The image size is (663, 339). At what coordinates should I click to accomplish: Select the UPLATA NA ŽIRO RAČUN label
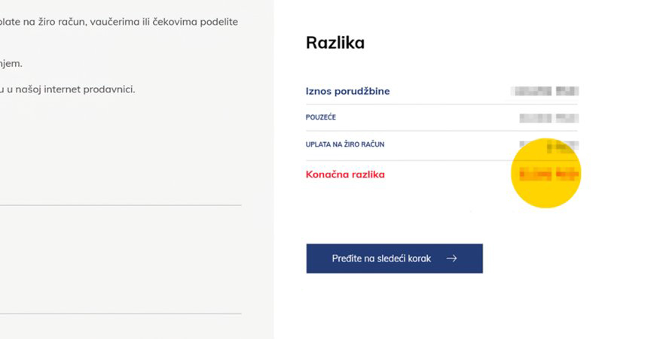339,144
